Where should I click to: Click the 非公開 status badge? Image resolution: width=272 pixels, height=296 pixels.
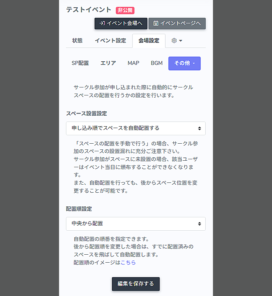pos(125,10)
